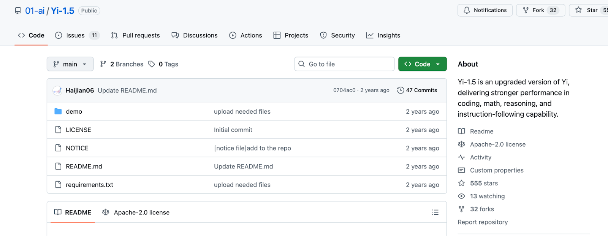Open the Yi-1.5 repository name link
Screen dimensions: 608x236
[x=63, y=11]
